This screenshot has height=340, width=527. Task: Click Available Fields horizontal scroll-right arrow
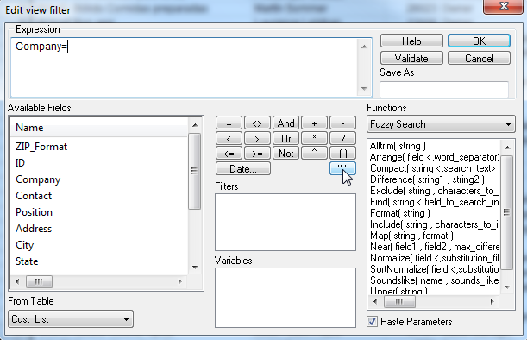[x=179, y=281]
